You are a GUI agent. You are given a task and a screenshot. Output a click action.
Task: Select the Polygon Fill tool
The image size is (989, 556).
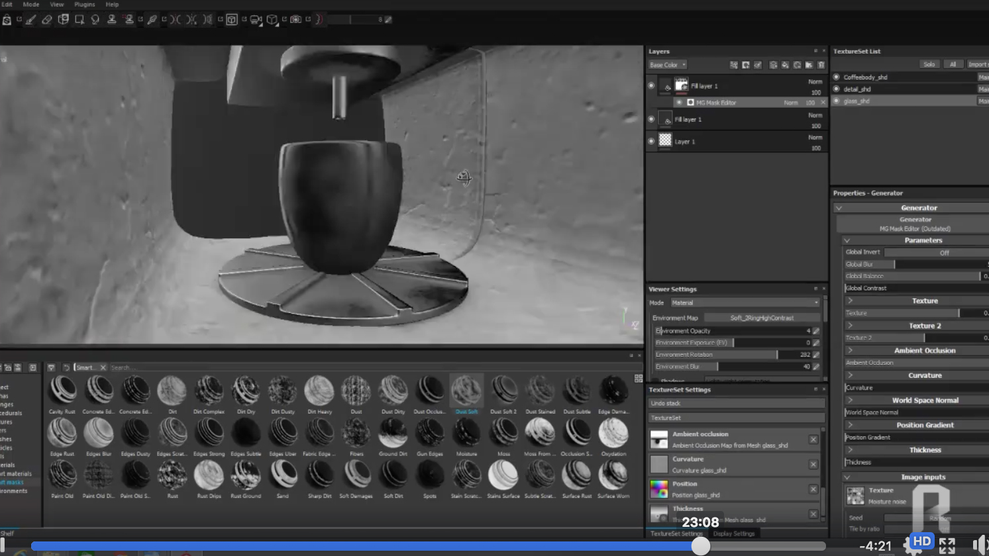[79, 20]
